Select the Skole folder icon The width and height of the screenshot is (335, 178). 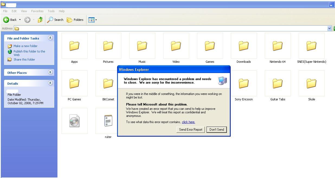[x=312, y=83]
